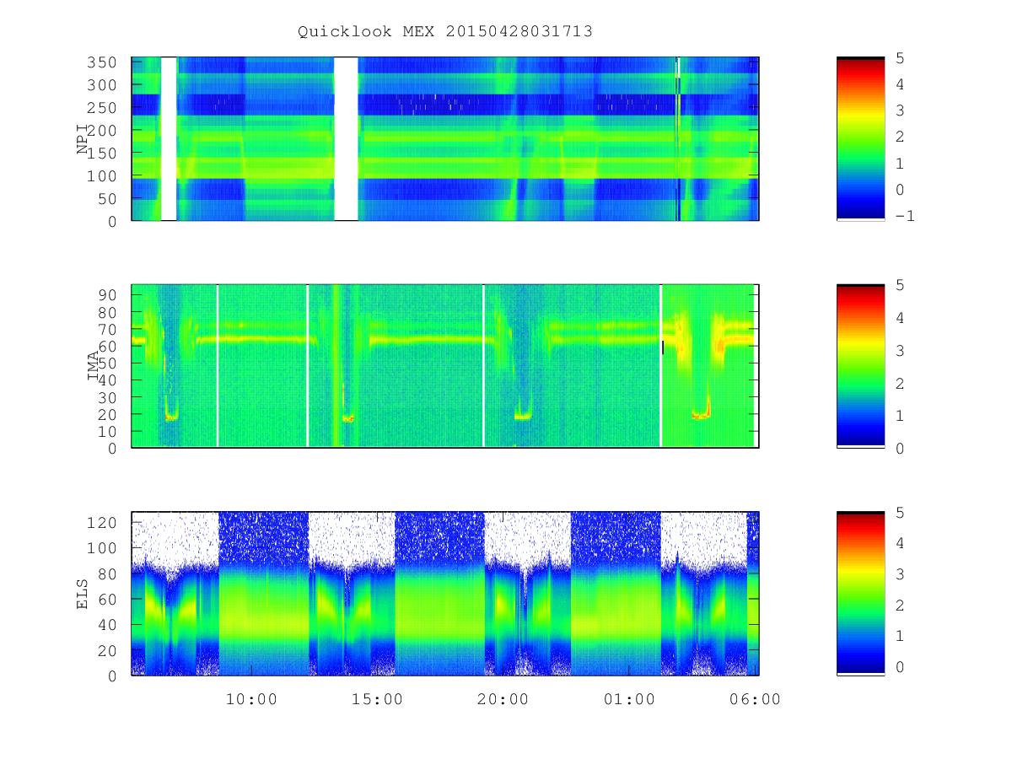Select the NPI spectrogram panel
Screen dimensions: 1012x759
click(x=445, y=139)
